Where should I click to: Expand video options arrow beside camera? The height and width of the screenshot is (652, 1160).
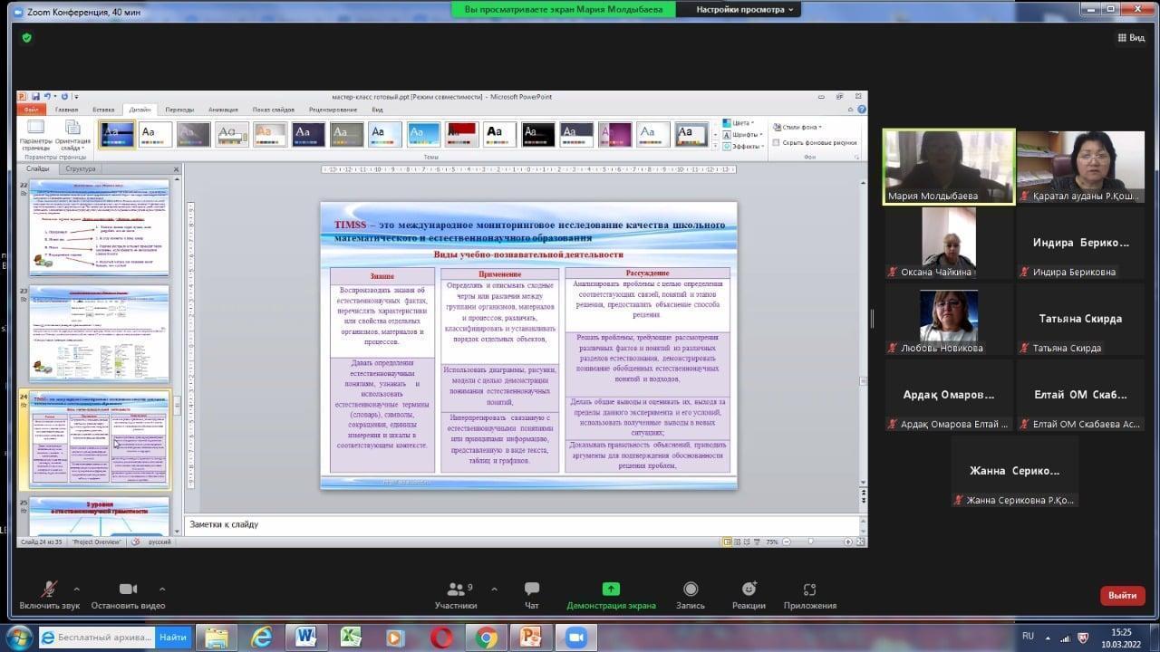click(162, 589)
